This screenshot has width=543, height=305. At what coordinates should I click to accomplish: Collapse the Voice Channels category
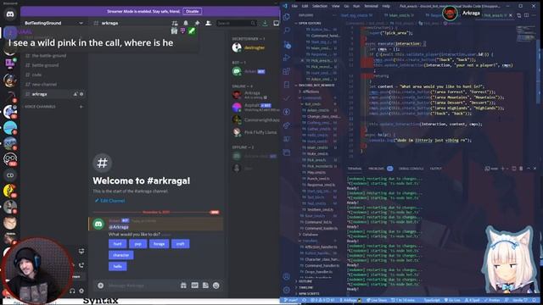40,107
